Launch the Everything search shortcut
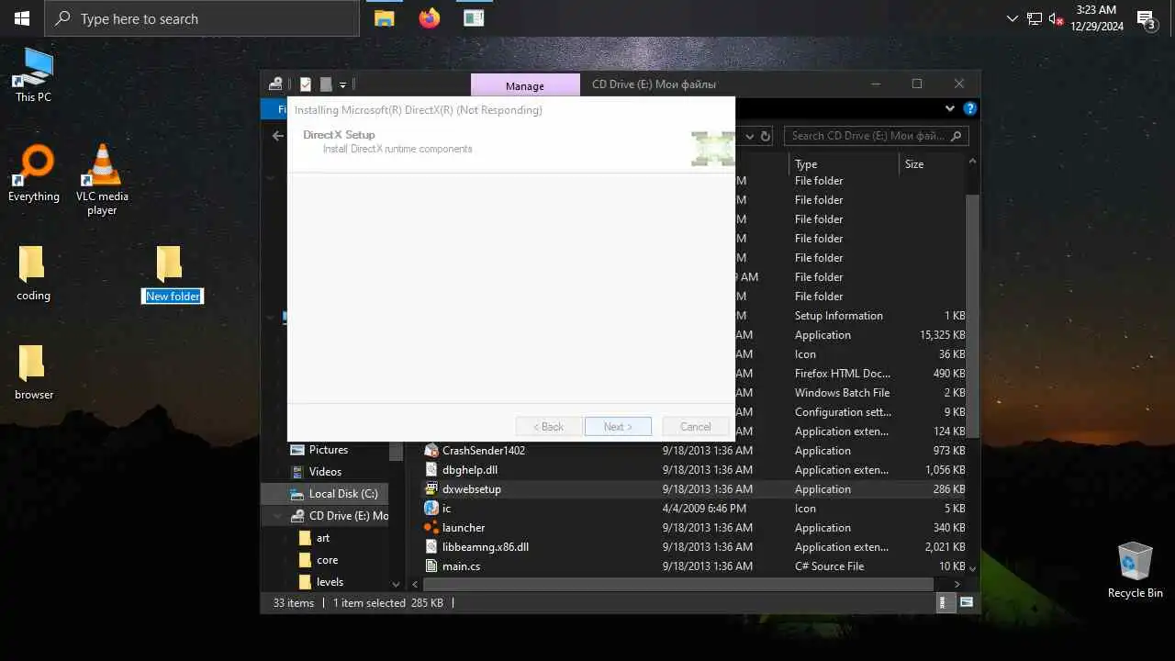 click(34, 173)
